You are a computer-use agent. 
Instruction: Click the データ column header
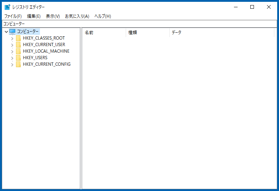pyautogui.click(x=222, y=33)
